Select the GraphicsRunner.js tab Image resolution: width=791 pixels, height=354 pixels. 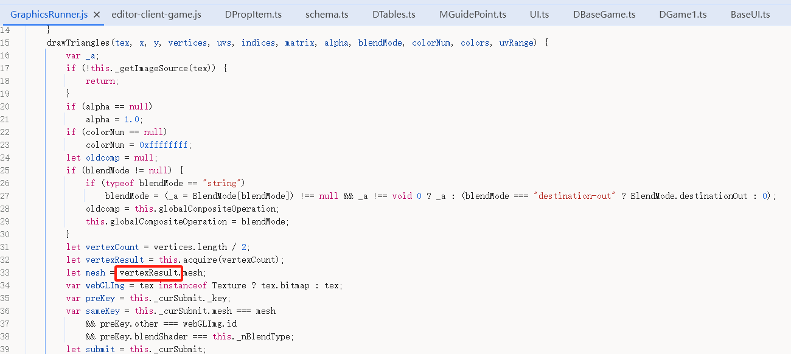click(x=49, y=14)
